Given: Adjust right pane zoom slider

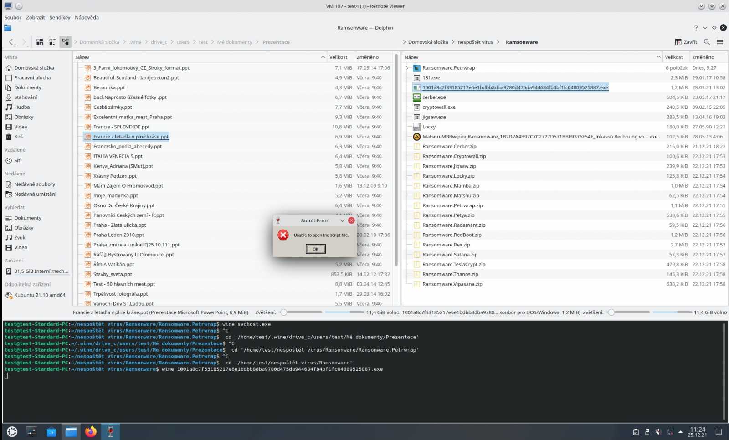Looking at the screenshot, I should click(x=629, y=312).
